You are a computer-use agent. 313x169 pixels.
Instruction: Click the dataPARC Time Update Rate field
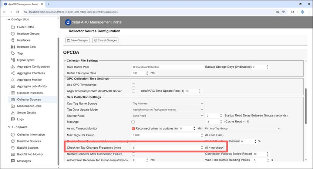(191, 91)
